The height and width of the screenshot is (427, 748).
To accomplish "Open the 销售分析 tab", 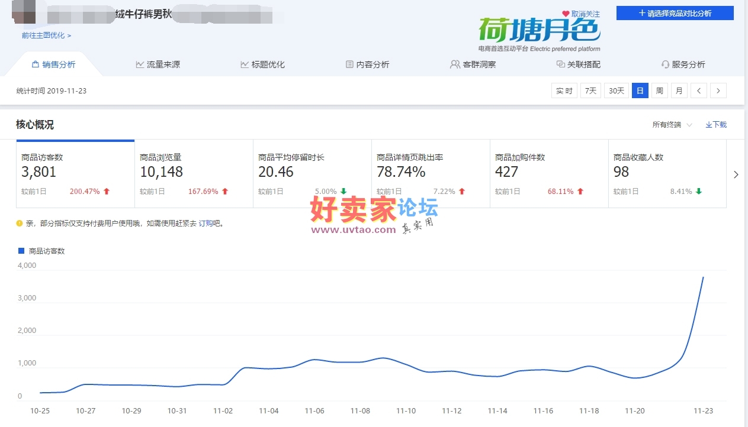I will [54, 64].
